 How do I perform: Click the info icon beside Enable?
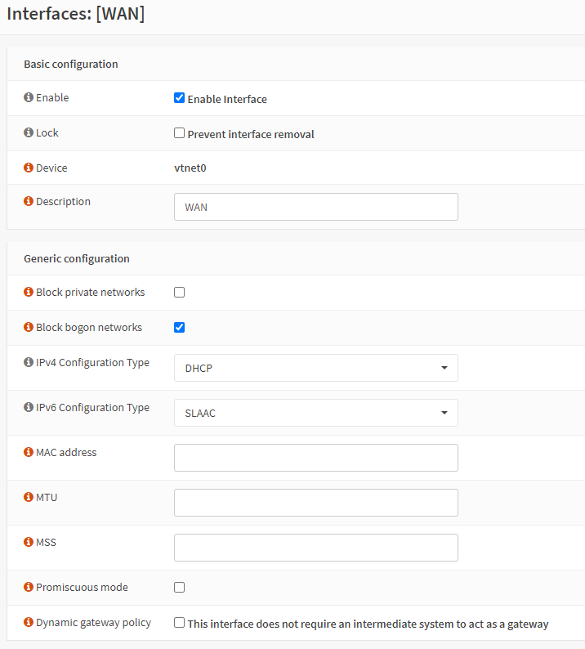click(x=29, y=98)
